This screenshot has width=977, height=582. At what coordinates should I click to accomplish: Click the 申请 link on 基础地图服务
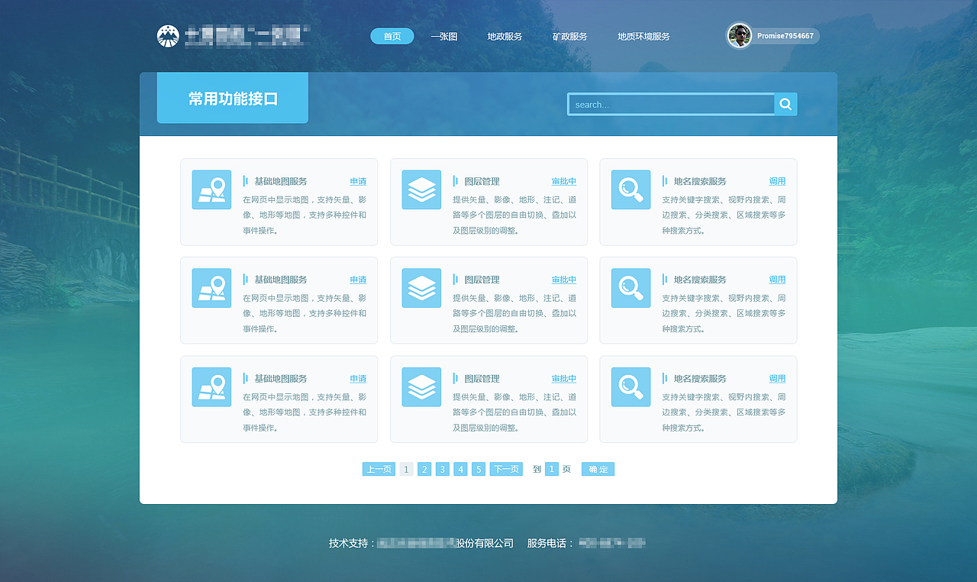coord(358,181)
